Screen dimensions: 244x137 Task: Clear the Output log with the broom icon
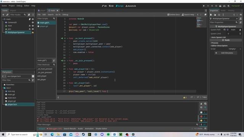pyautogui.click(x=201, y=104)
